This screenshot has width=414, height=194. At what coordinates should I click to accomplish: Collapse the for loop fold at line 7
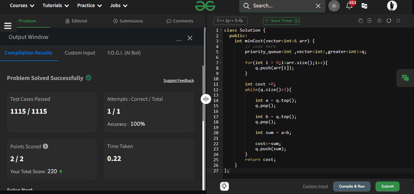(x=221, y=63)
